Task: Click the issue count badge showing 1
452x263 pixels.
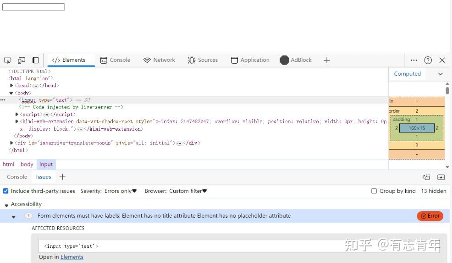Action: click(x=28, y=216)
